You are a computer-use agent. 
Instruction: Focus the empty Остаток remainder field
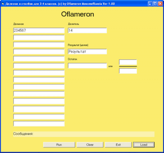[x=87, y=66]
